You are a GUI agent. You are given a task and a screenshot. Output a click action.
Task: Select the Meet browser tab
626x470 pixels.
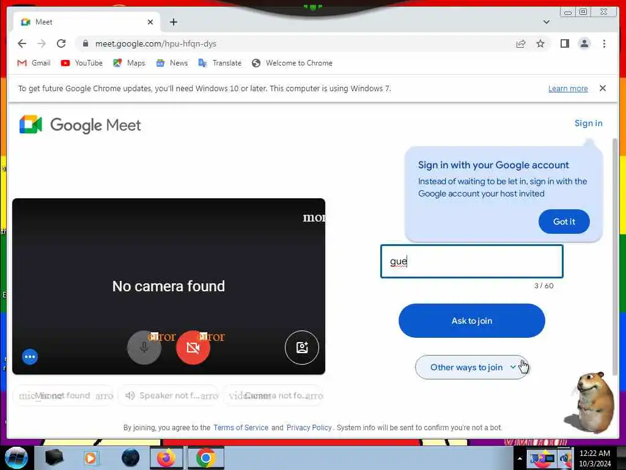click(87, 22)
